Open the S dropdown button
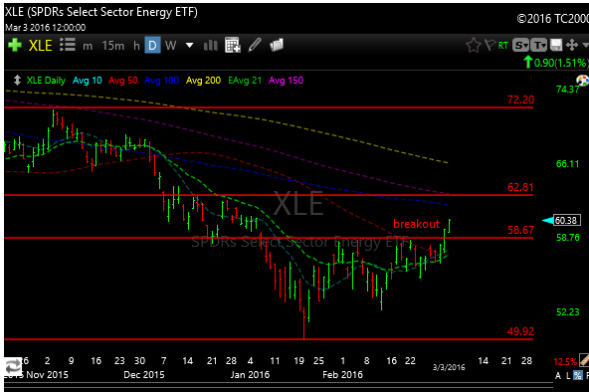 pyautogui.click(x=521, y=46)
